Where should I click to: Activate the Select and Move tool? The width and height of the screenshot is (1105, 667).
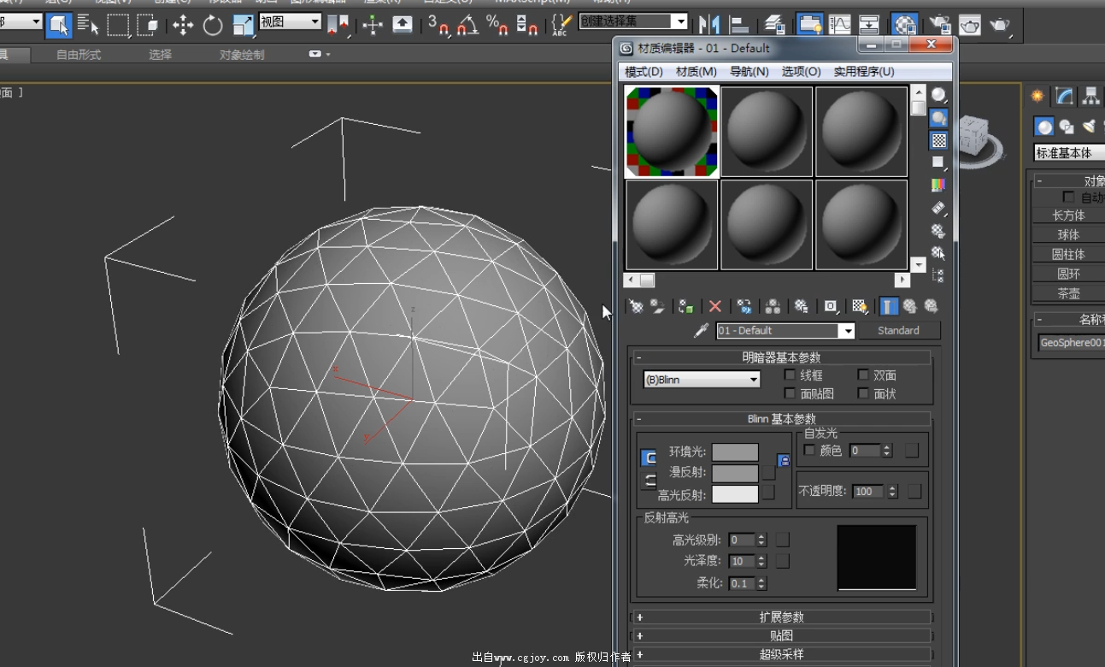click(183, 25)
